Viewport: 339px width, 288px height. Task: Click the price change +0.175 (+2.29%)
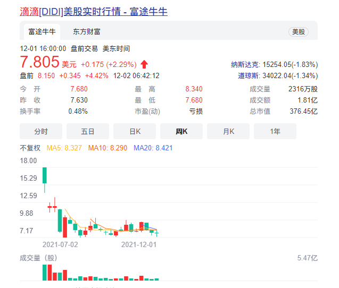[x=109, y=64]
